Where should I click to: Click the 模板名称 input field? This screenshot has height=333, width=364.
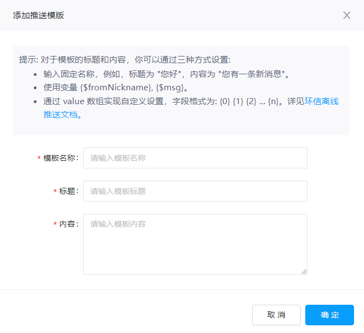click(x=195, y=158)
